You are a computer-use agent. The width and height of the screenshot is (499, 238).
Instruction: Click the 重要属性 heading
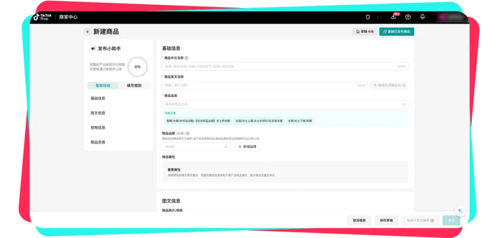(174, 170)
